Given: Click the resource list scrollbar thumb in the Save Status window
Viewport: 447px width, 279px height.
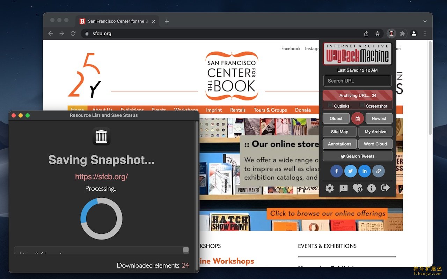Looking at the screenshot, I should [x=186, y=250].
